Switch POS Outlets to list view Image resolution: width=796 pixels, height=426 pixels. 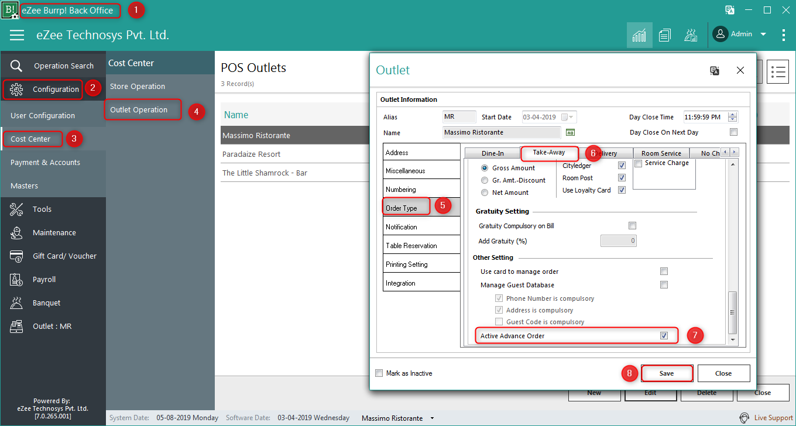778,72
